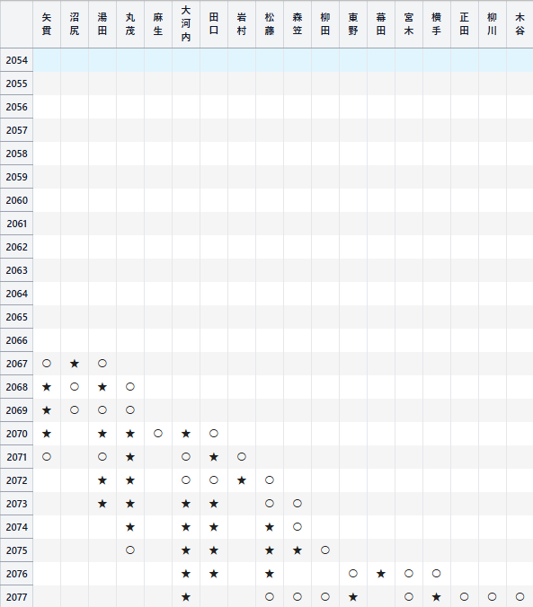Click the circle for 木谷 in row 2077
This screenshot has height=607, width=533.
[520, 597]
